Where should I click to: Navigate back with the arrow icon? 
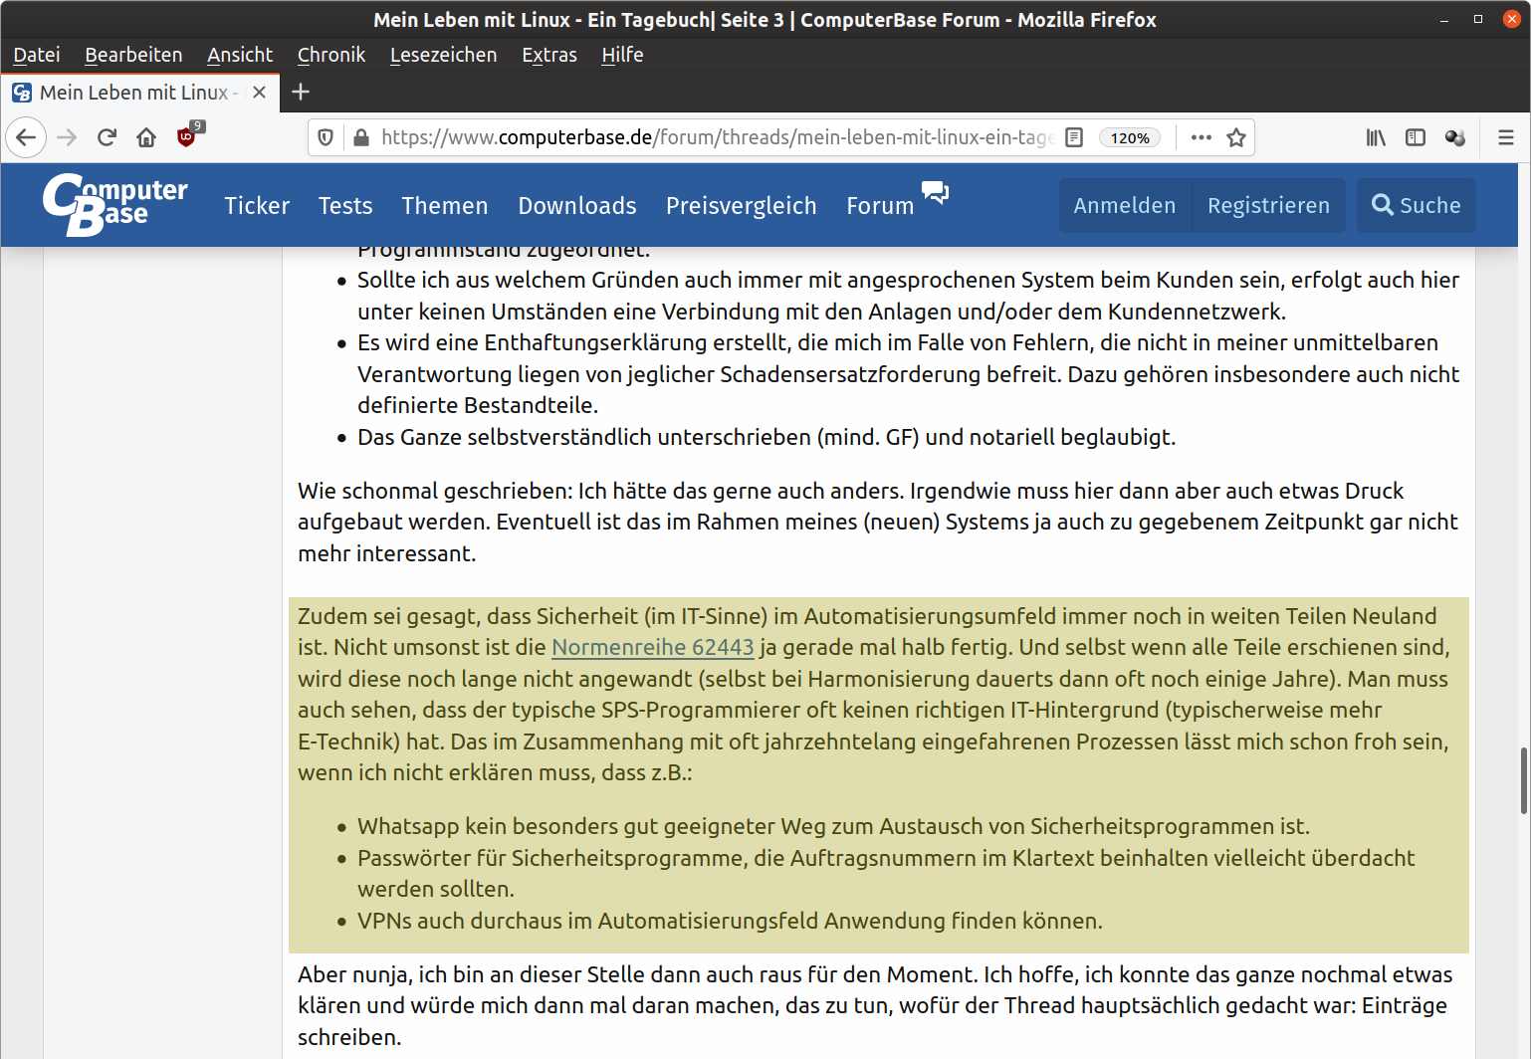click(x=26, y=137)
